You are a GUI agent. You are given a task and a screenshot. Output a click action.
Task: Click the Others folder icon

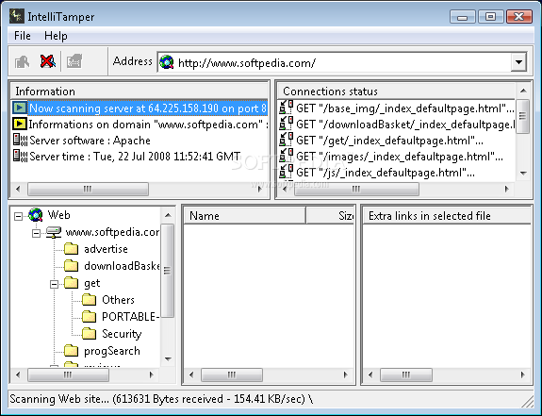point(90,299)
